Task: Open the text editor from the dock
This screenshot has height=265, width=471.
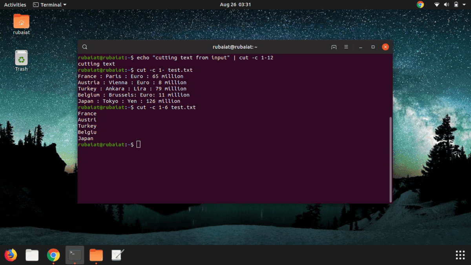Action: (117, 255)
